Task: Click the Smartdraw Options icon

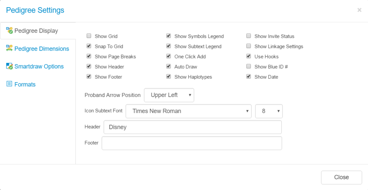Action: (x=10, y=66)
